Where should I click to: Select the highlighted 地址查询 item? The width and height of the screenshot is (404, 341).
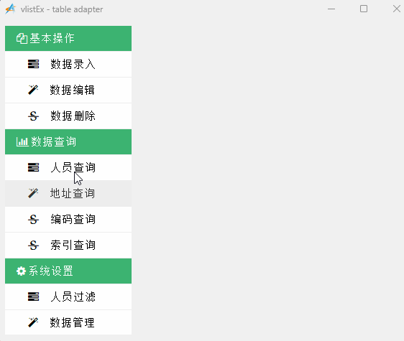pos(68,193)
